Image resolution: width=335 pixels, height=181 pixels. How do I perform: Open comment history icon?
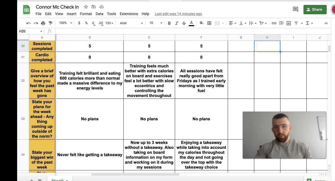pos(295,9)
